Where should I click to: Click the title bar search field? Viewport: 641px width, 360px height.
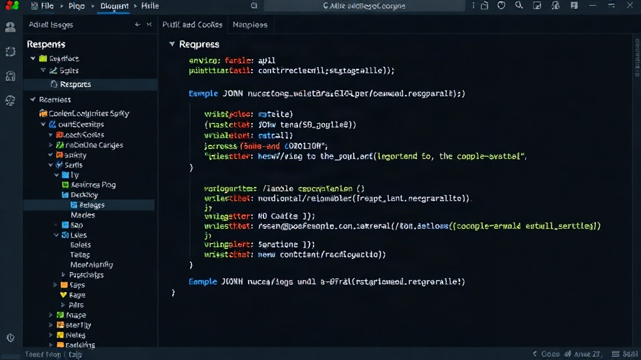(x=364, y=6)
